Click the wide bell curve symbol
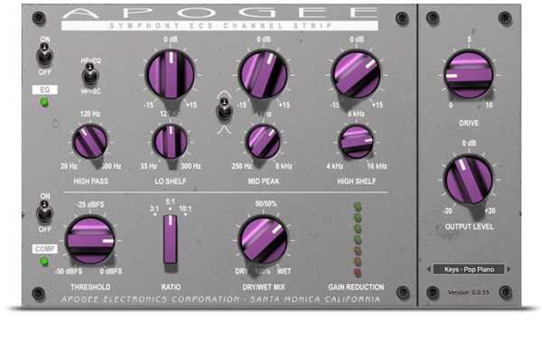The image size is (542, 340). (x=224, y=94)
